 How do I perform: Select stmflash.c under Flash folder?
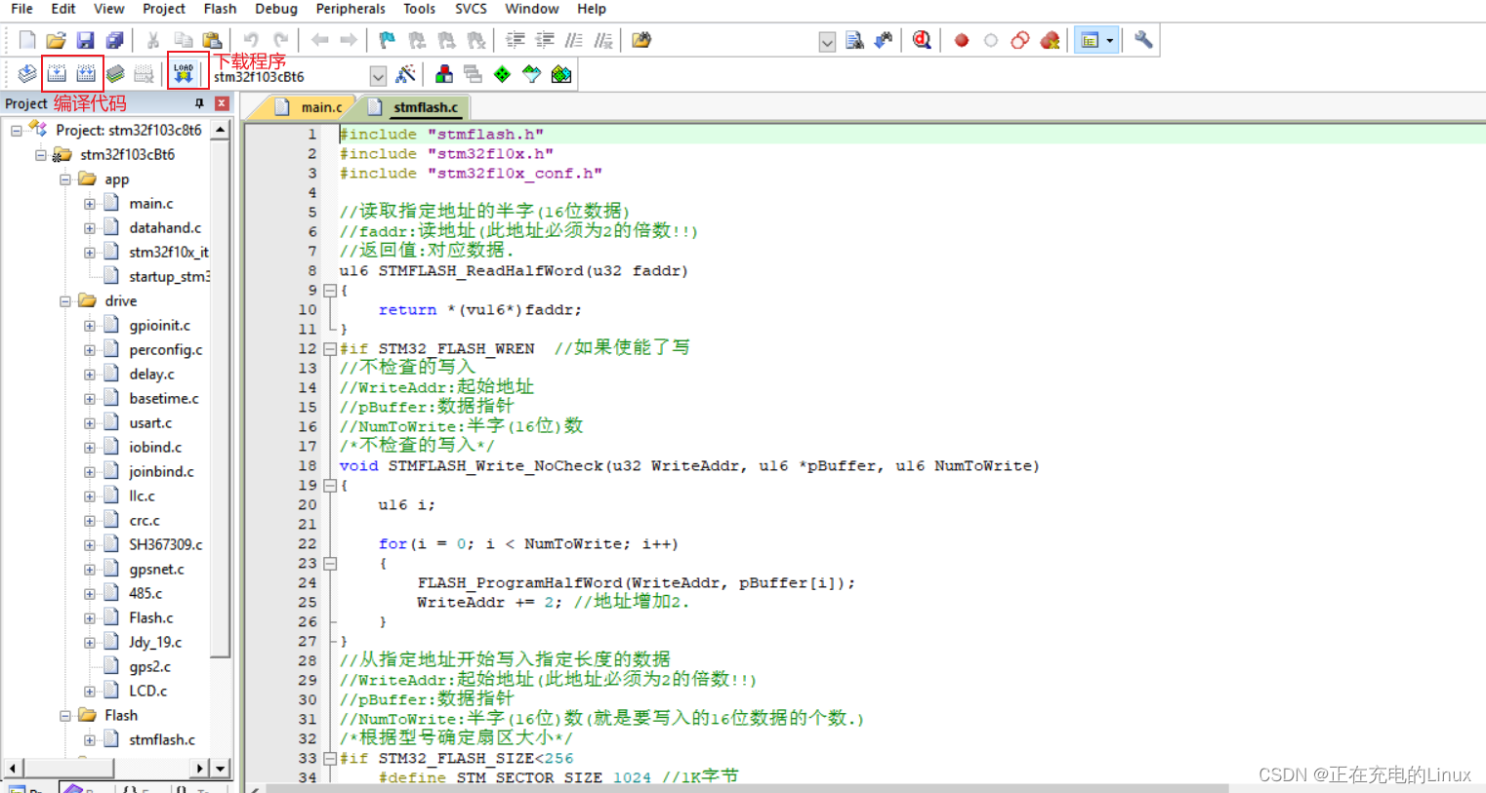pos(161,740)
